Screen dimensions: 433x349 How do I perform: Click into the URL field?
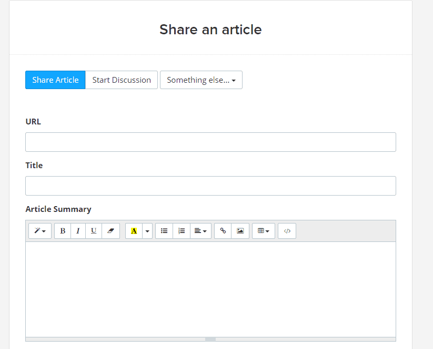pyautogui.click(x=210, y=142)
